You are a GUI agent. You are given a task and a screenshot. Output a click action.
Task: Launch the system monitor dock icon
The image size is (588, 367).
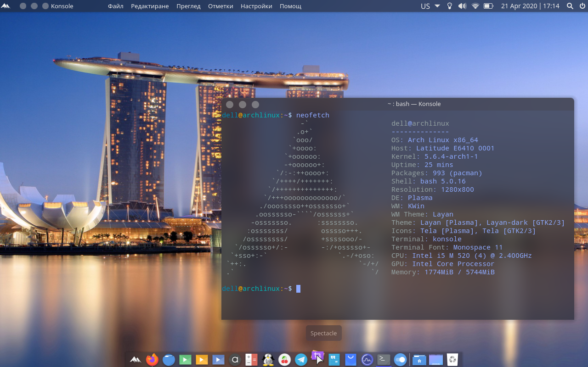(367, 360)
